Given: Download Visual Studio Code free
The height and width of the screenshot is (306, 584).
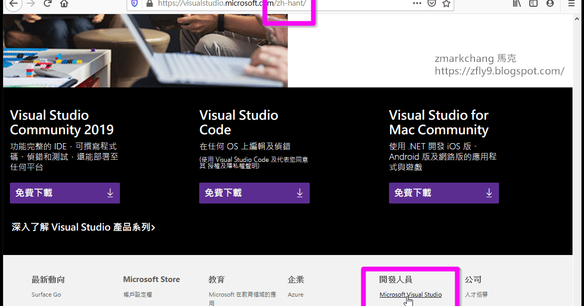Looking at the screenshot, I should click(x=254, y=193).
